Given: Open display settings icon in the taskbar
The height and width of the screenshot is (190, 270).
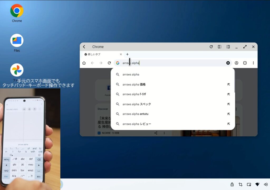Looking at the screenshot, I should (x=249, y=184).
